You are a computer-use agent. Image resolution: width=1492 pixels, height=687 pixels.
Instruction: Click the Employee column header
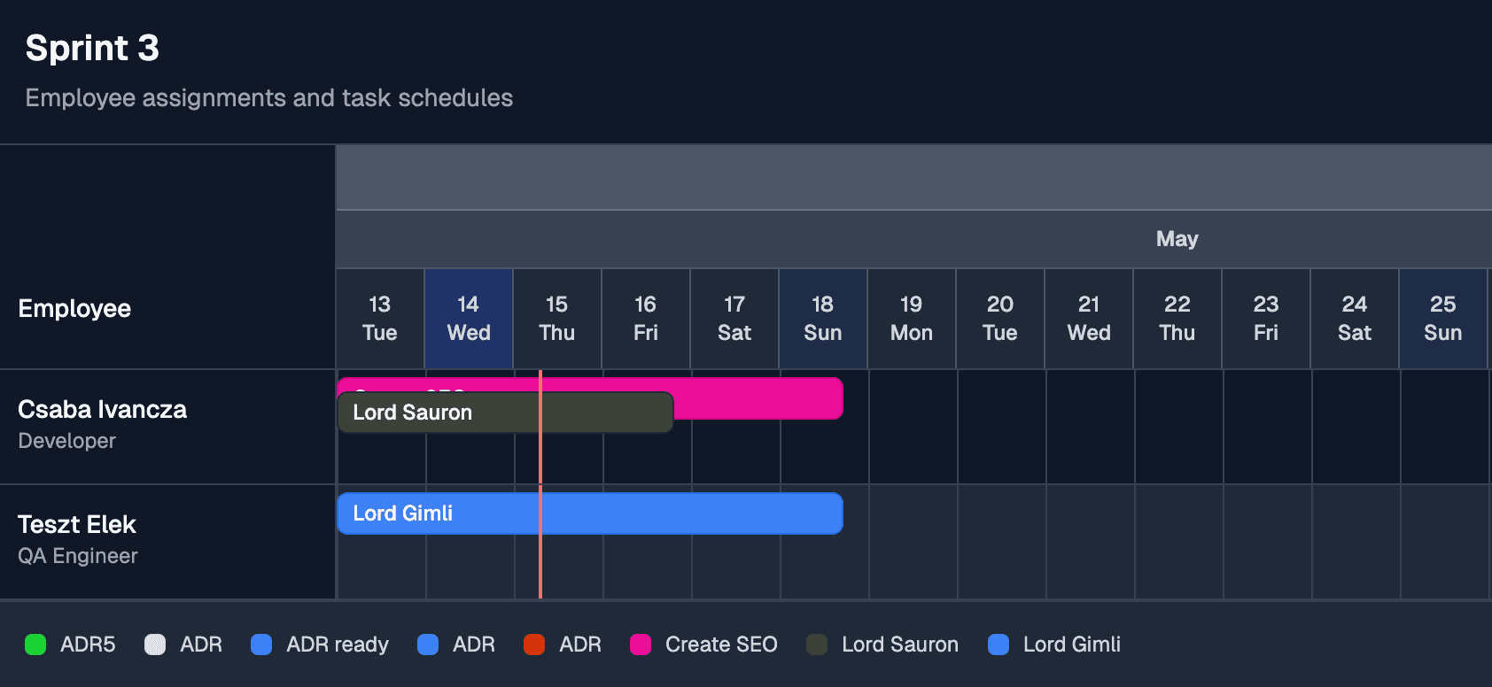pyautogui.click(x=74, y=309)
